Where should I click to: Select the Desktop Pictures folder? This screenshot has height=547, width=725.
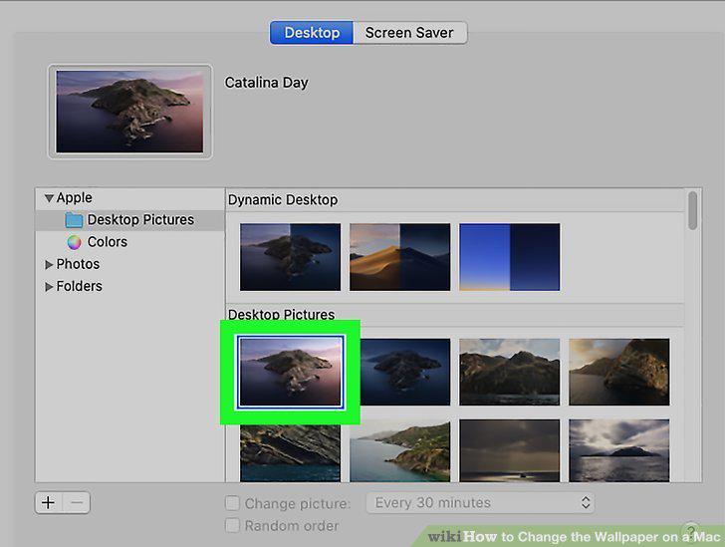[x=129, y=220]
